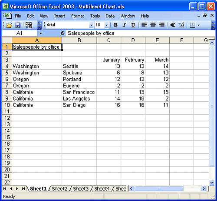The image size is (217, 201).
Task: Open the Window menu
Action: click(x=128, y=16)
